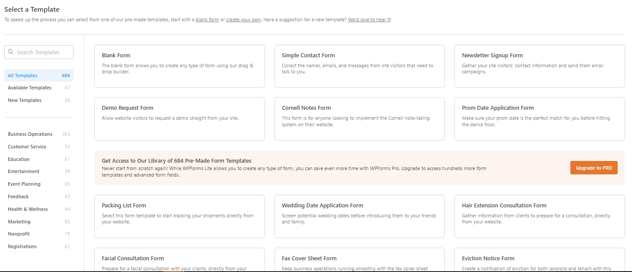The image size is (632, 272).
Task: Focus the Search Templates input field
Action: 39,52
